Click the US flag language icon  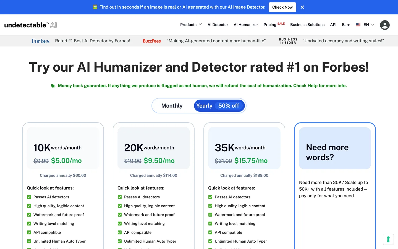pyautogui.click(x=358, y=25)
